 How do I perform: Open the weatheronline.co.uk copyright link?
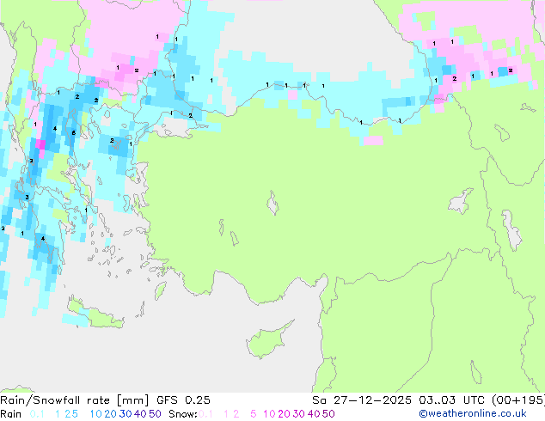(473, 414)
